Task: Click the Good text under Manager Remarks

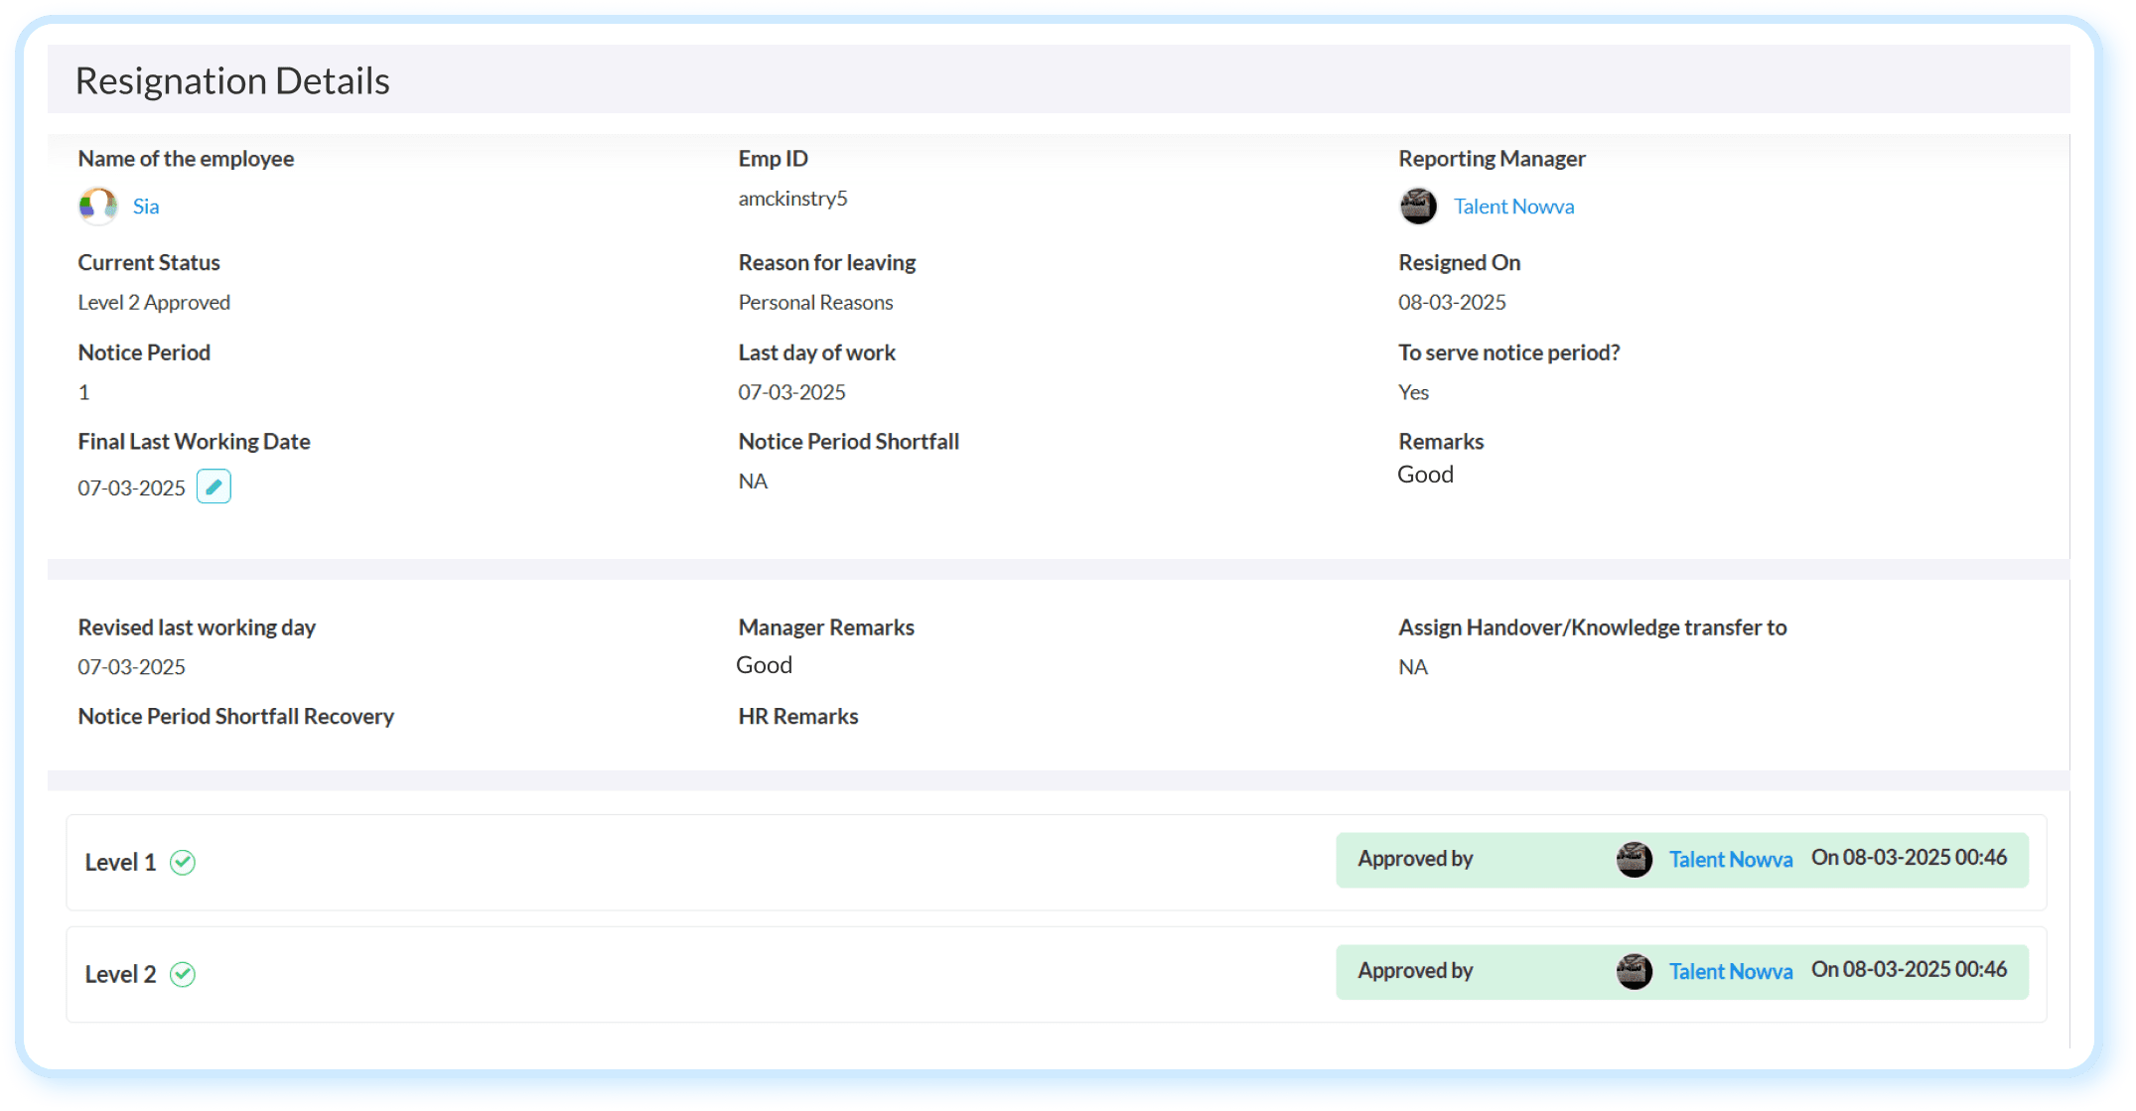Action: [764, 665]
